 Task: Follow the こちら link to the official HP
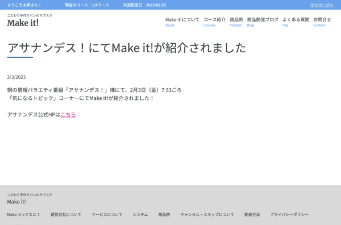coord(68,115)
